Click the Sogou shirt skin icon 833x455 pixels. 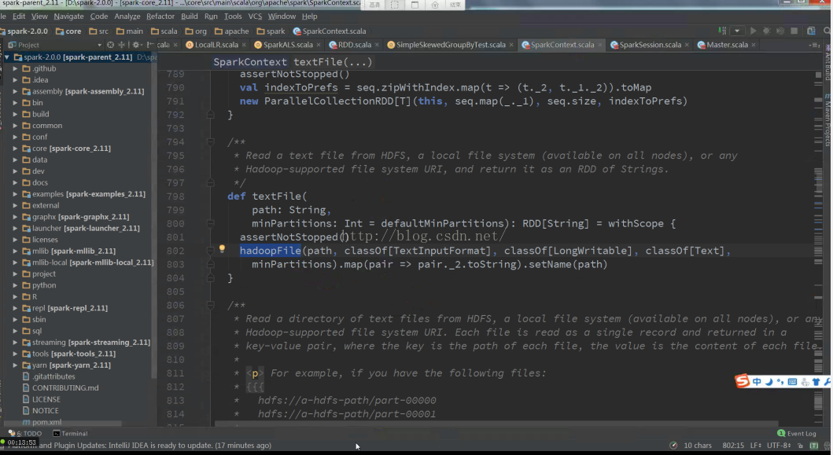click(x=816, y=382)
